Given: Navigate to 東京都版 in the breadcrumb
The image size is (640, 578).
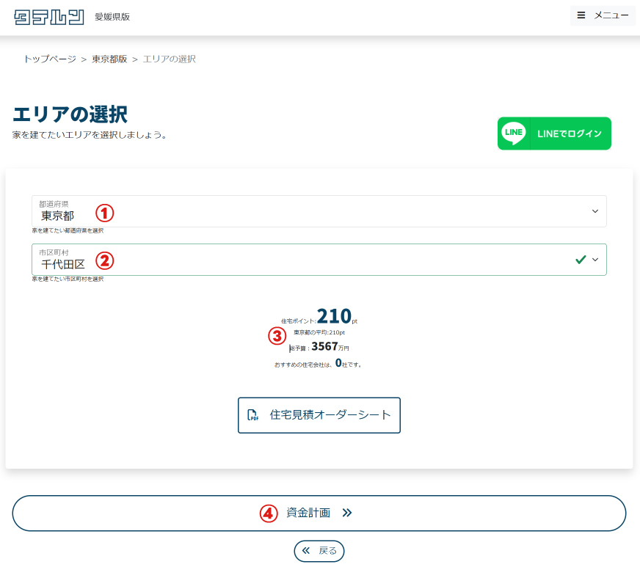Looking at the screenshot, I should coord(109,59).
